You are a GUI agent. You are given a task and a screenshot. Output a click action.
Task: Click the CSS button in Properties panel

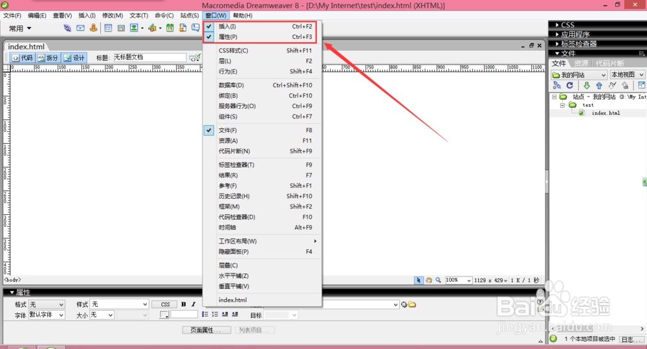coord(165,304)
